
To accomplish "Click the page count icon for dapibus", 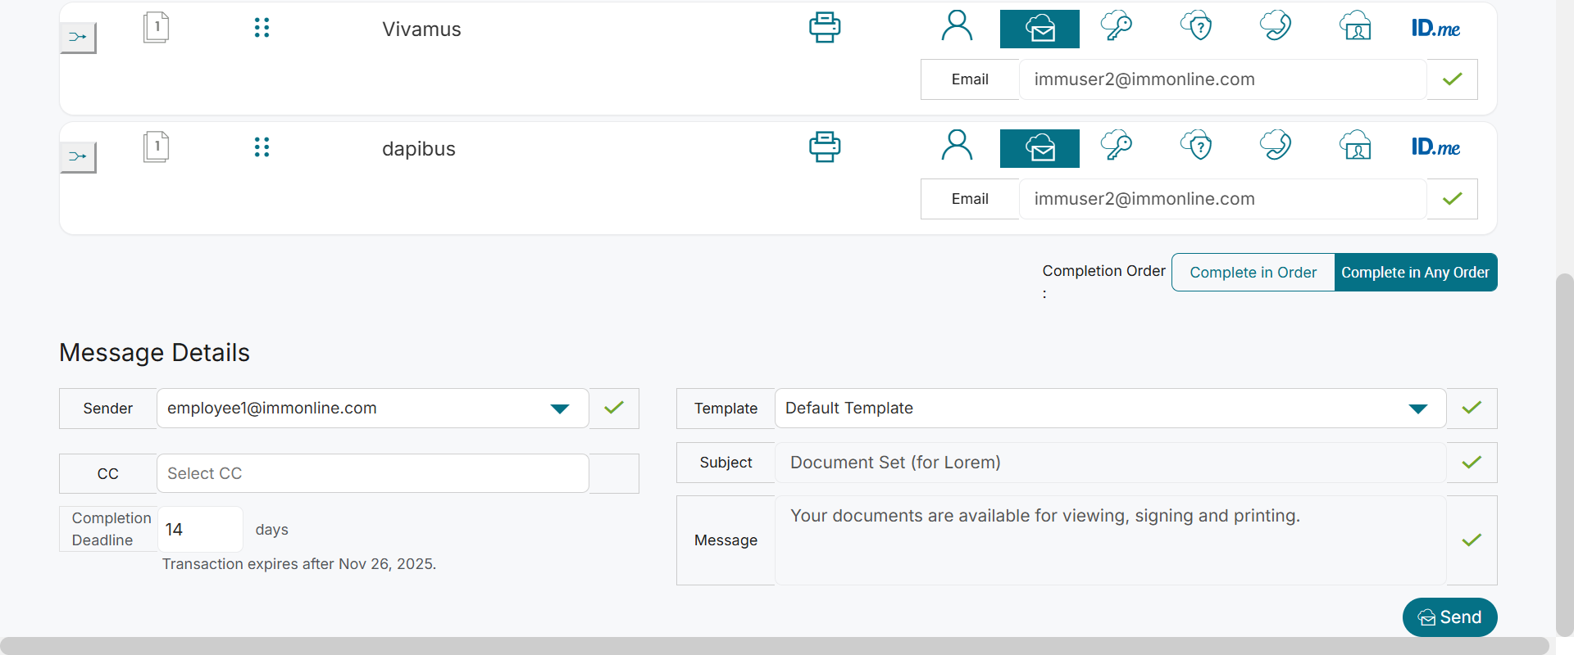I will [x=156, y=147].
